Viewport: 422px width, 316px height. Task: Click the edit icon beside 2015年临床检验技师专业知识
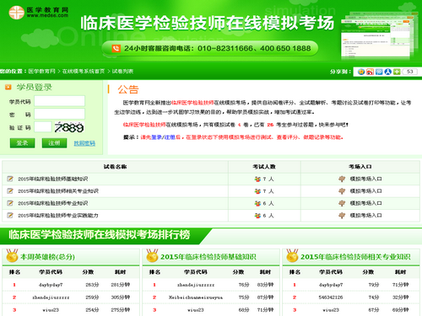pos(10,203)
